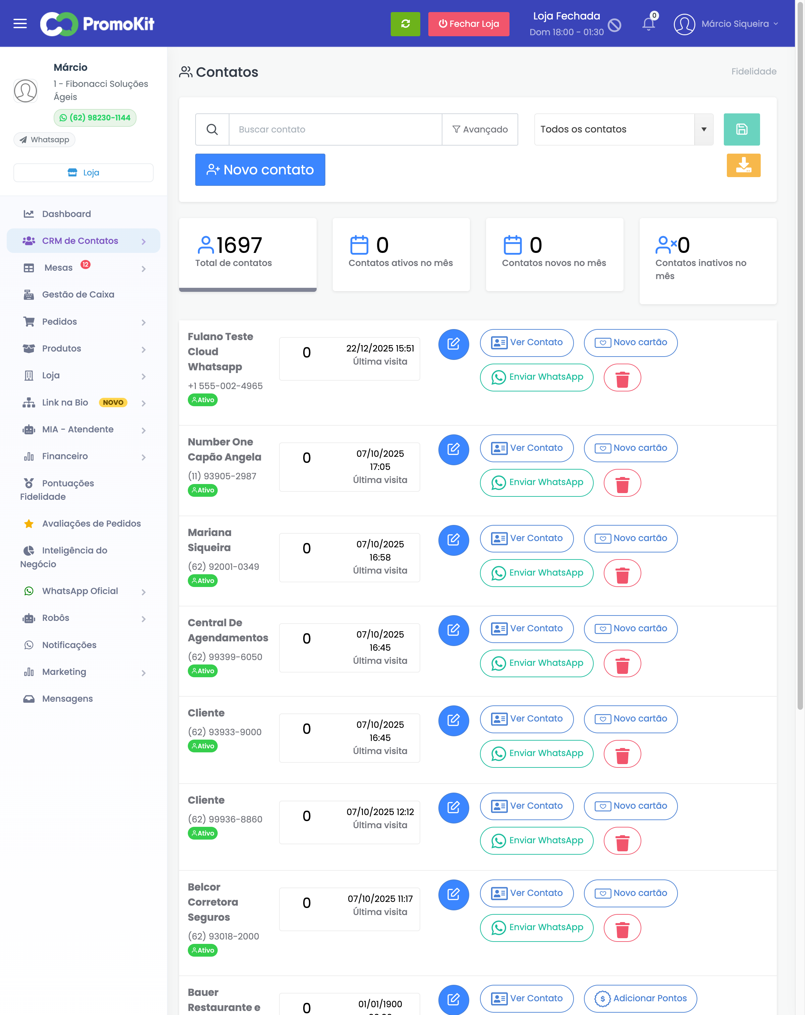Open the hamburger menu in the header
This screenshot has width=805, height=1015.
click(20, 23)
